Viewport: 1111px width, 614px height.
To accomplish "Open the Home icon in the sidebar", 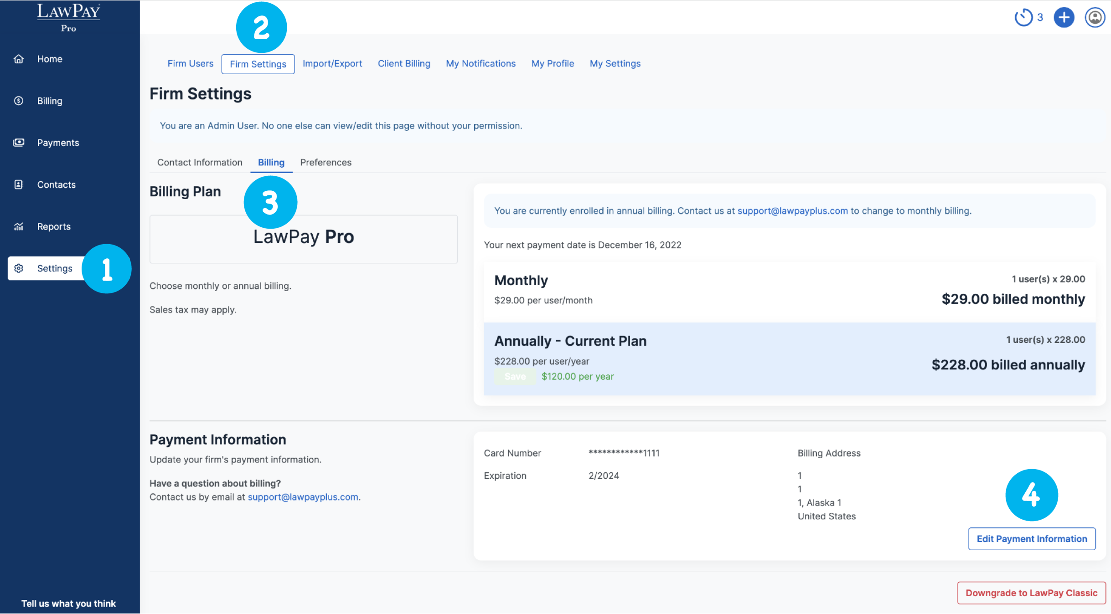I will point(19,58).
